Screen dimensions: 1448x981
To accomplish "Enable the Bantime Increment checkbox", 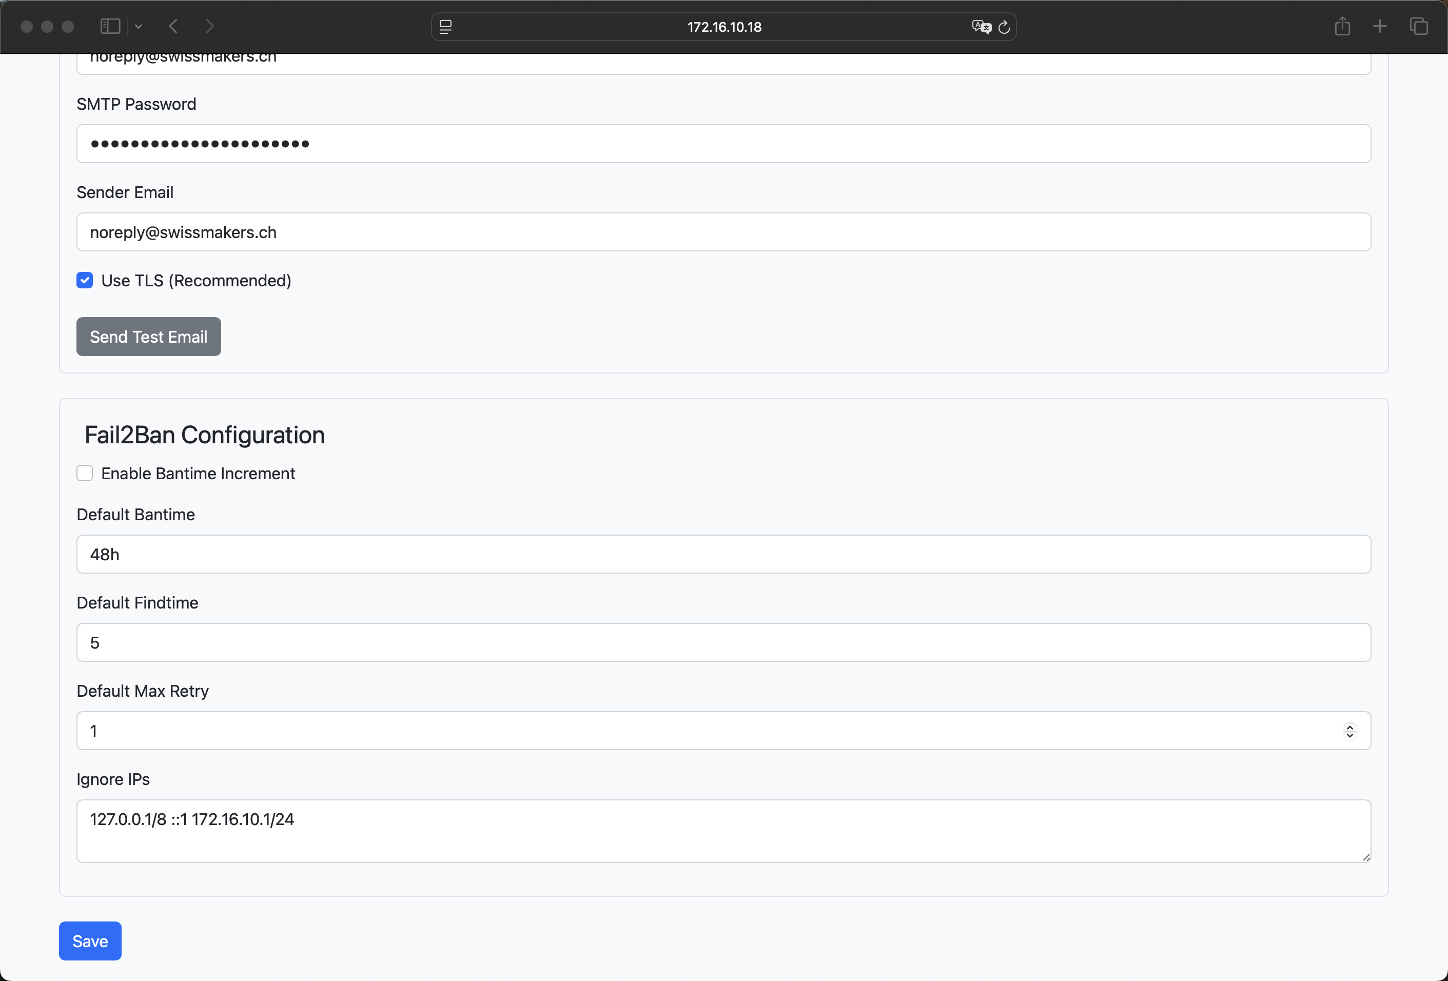I will [85, 474].
